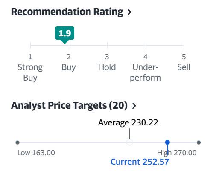Select the 2 Buy scale label
216x177 pixels.
(69, 62)
